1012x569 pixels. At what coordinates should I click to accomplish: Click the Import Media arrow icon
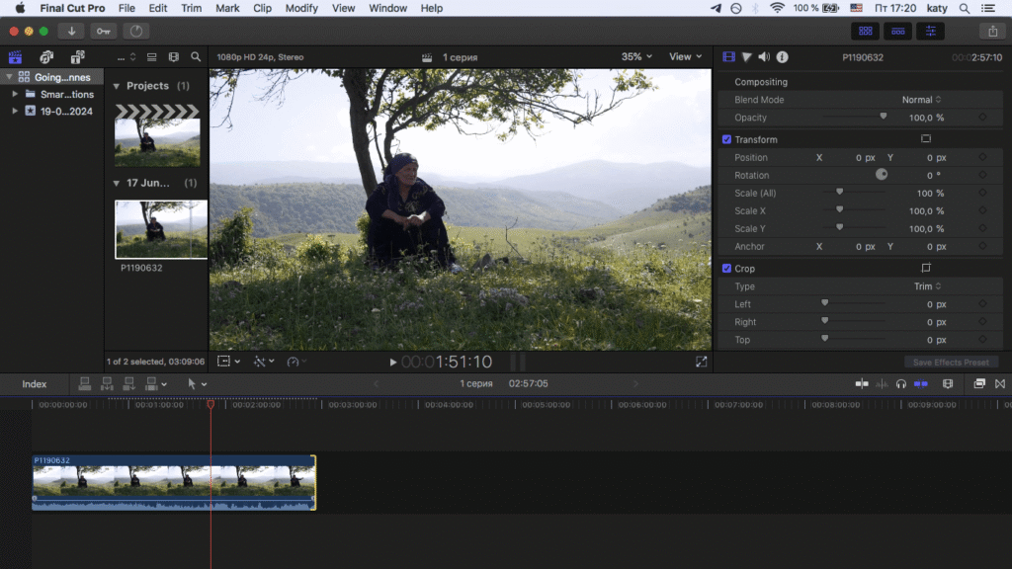pos(71,31)
